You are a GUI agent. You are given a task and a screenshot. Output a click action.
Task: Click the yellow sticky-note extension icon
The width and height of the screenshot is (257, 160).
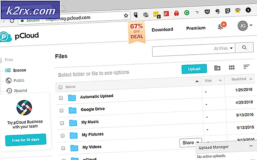pyautogui.click(x=157, y=15)
